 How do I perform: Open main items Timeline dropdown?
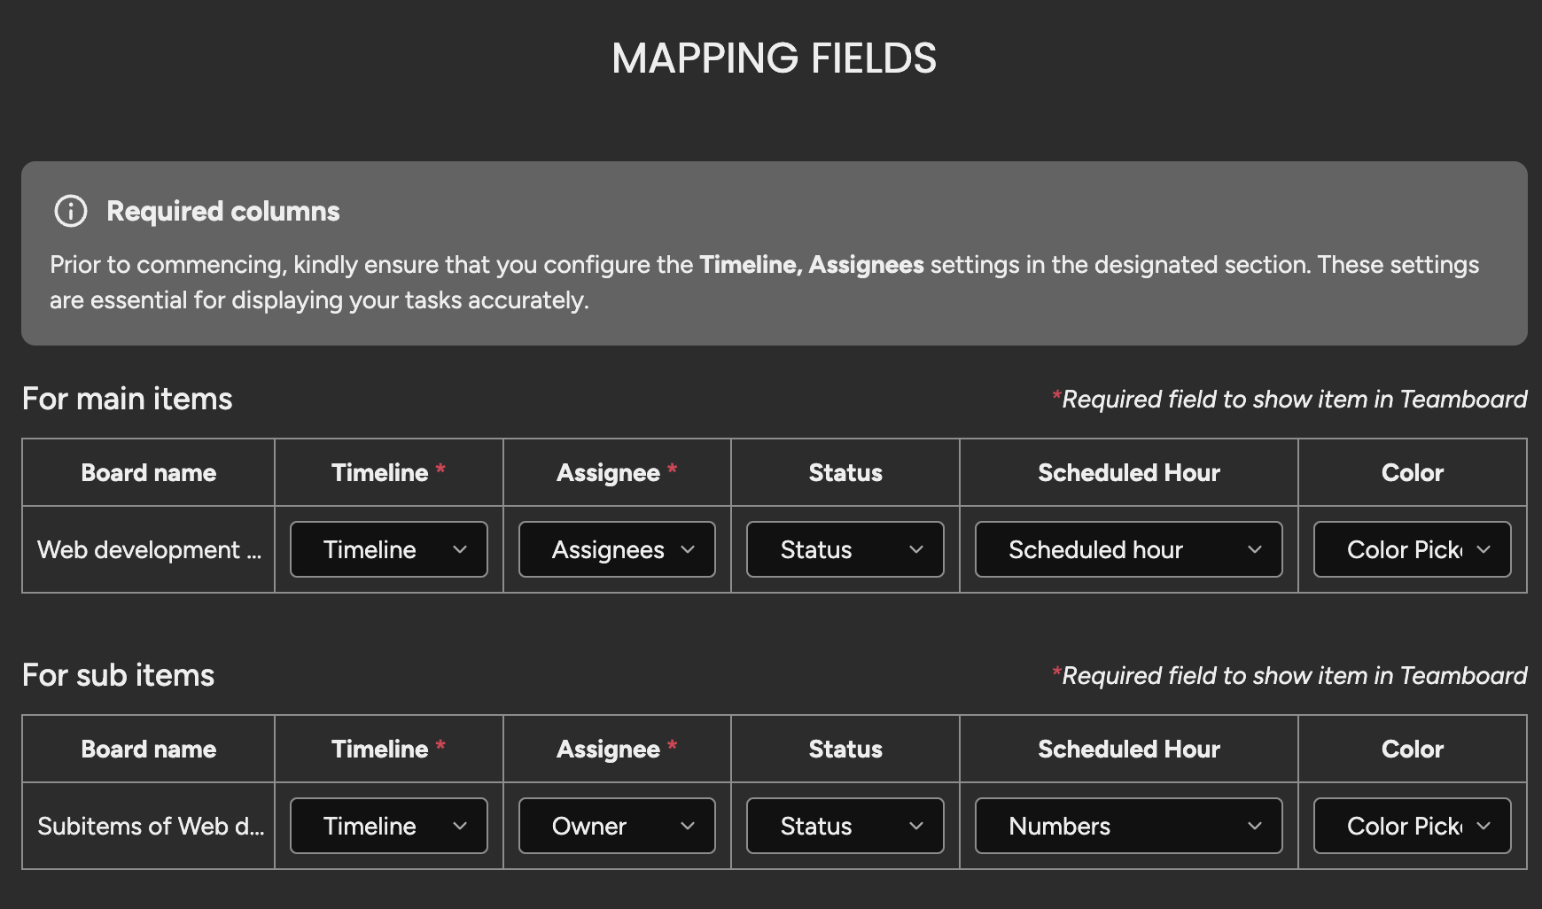coord(389,549)
